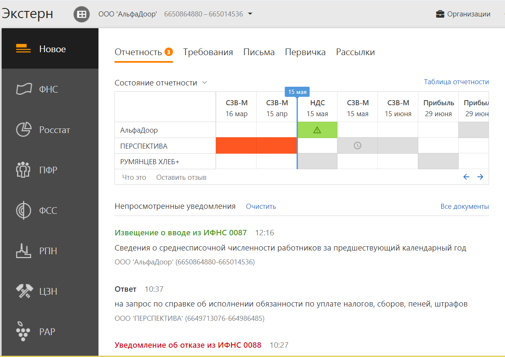
Task: Open the Что это link
Action: point(134,177)
